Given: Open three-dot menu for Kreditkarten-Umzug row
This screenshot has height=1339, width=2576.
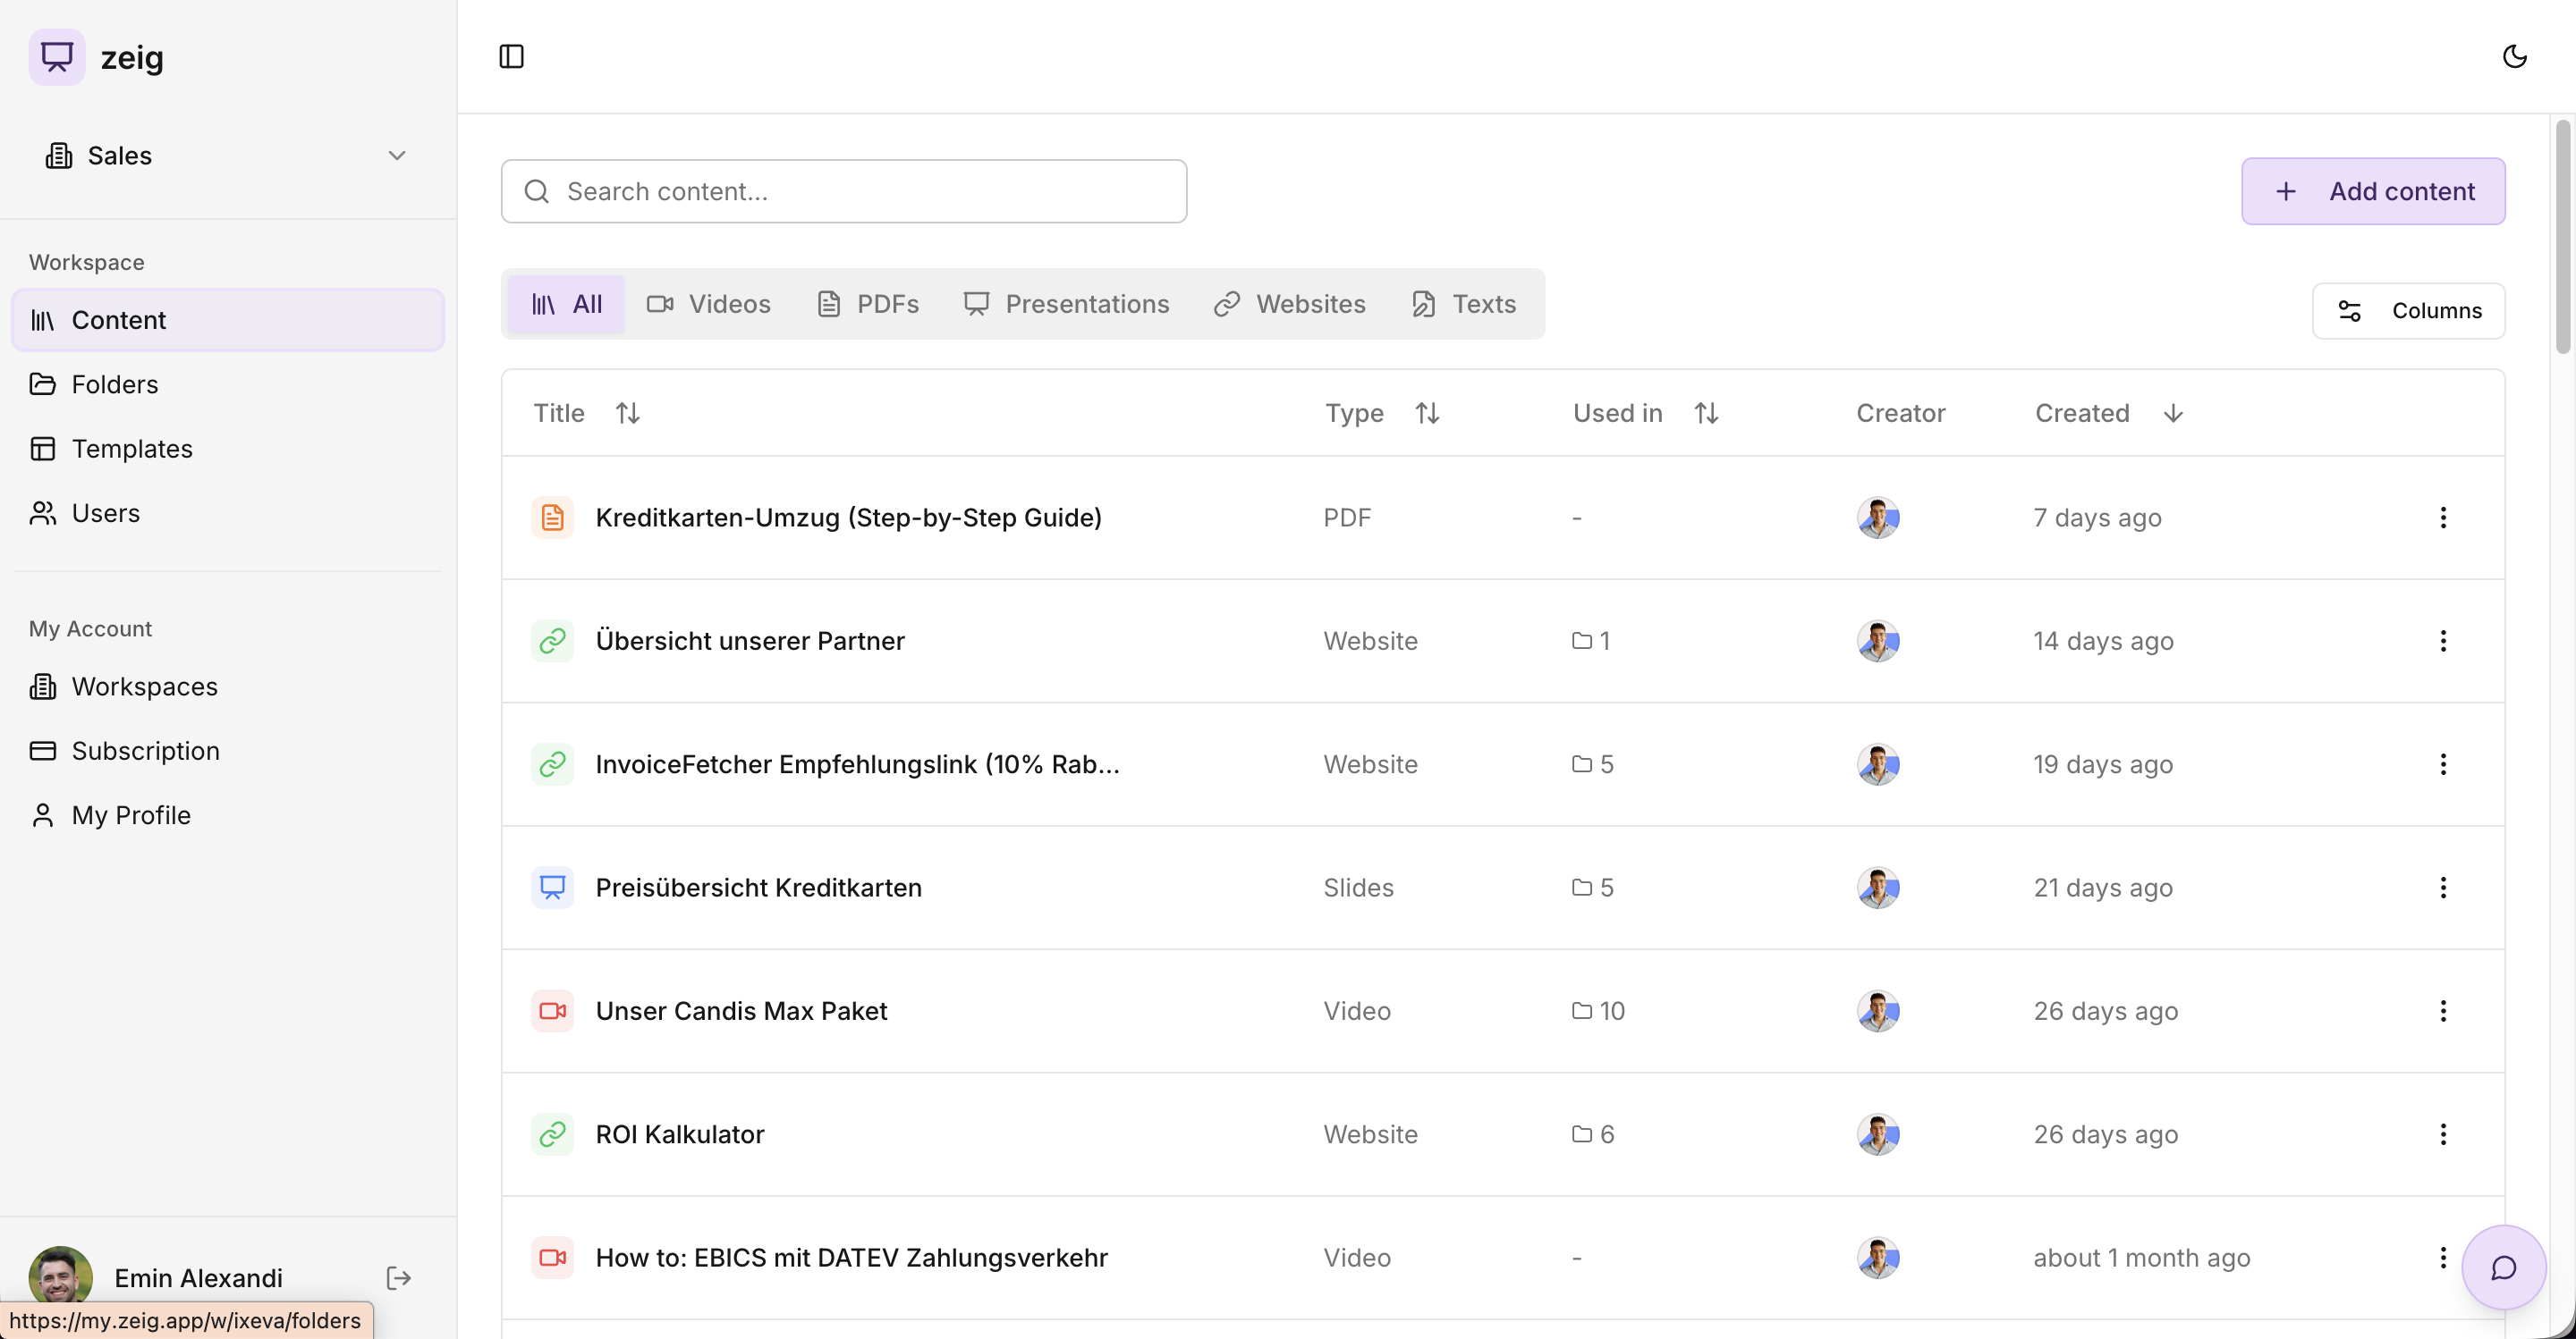Looking at the screenshot, I should pyautogui.click(x=2442, y=518).
